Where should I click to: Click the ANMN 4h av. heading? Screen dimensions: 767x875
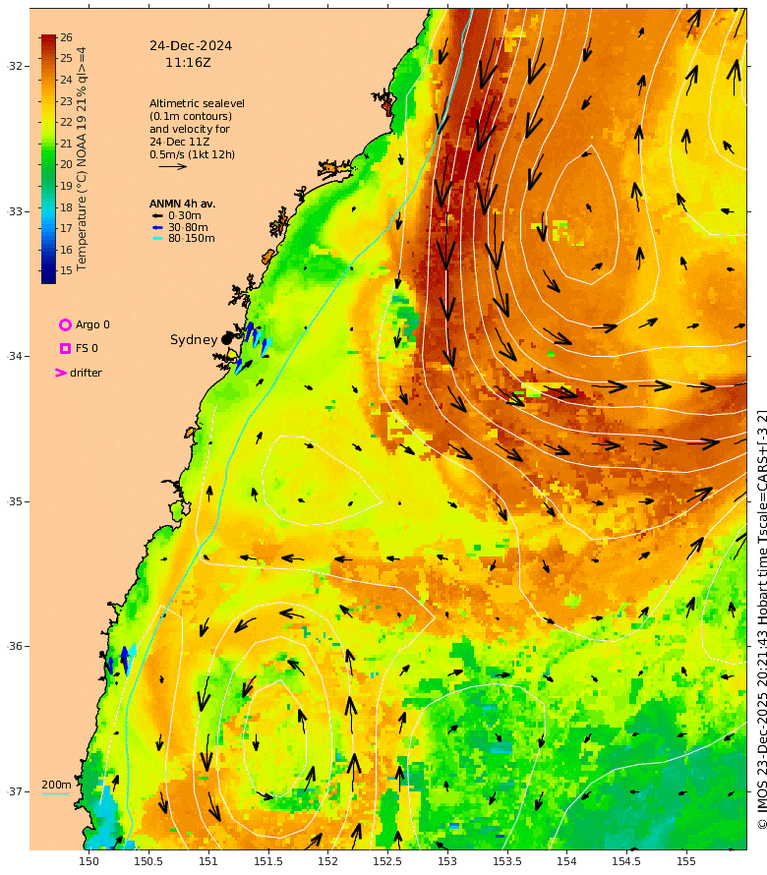182,204
